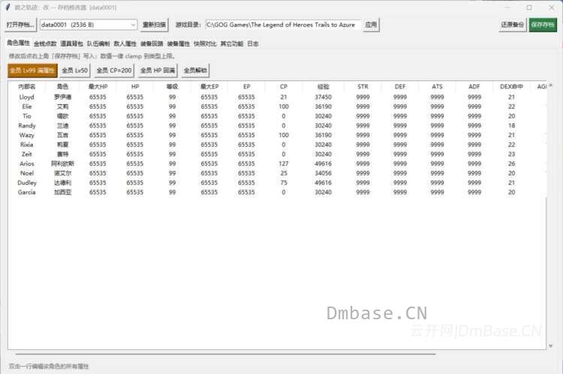The image size is (563, 374).
Task: Click the horizontal scrollbar below the table
Action: (x=225, y=355)
